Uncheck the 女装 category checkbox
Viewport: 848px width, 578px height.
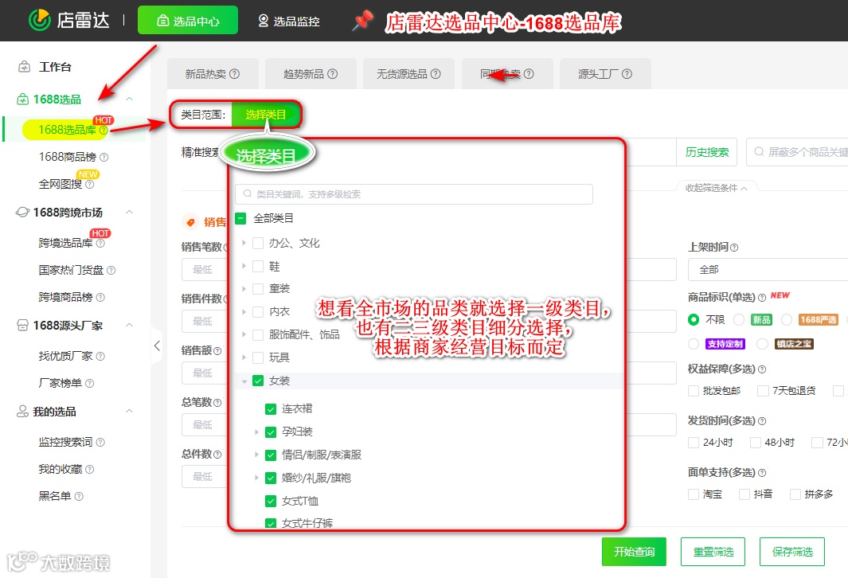[258, 381]
